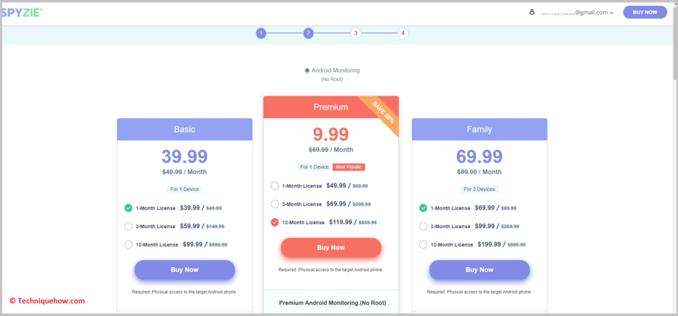Select Basic 1-Month License radio
Viewport: 678px width, 316px height.
[x=128, y=208]
